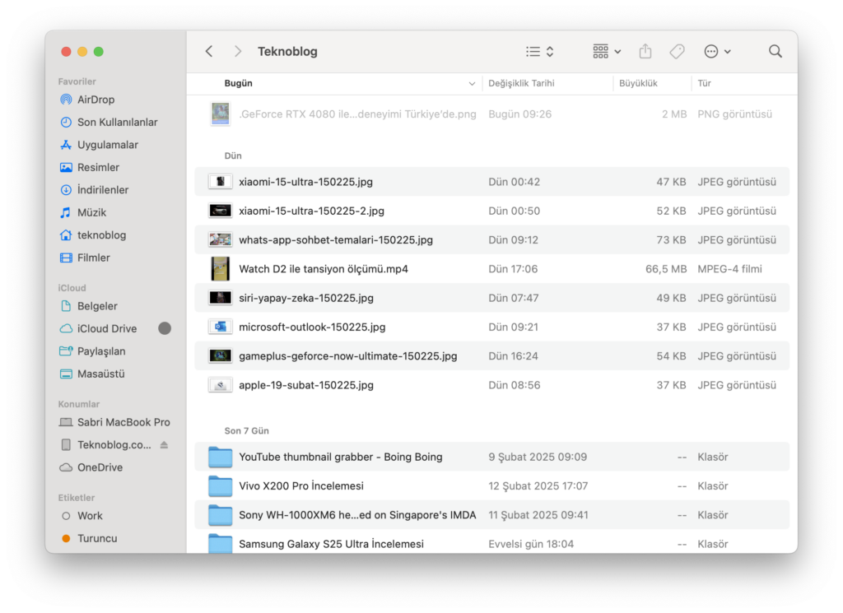
Task: Go back with the left chevron
Action: [209, 52]
